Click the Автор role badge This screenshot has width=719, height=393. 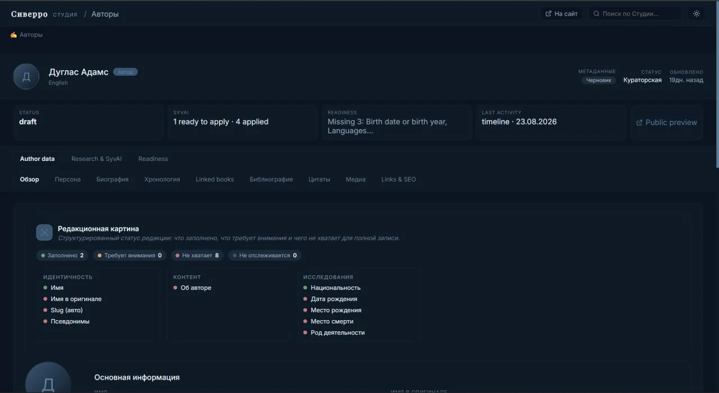click(x=125, y=72)
